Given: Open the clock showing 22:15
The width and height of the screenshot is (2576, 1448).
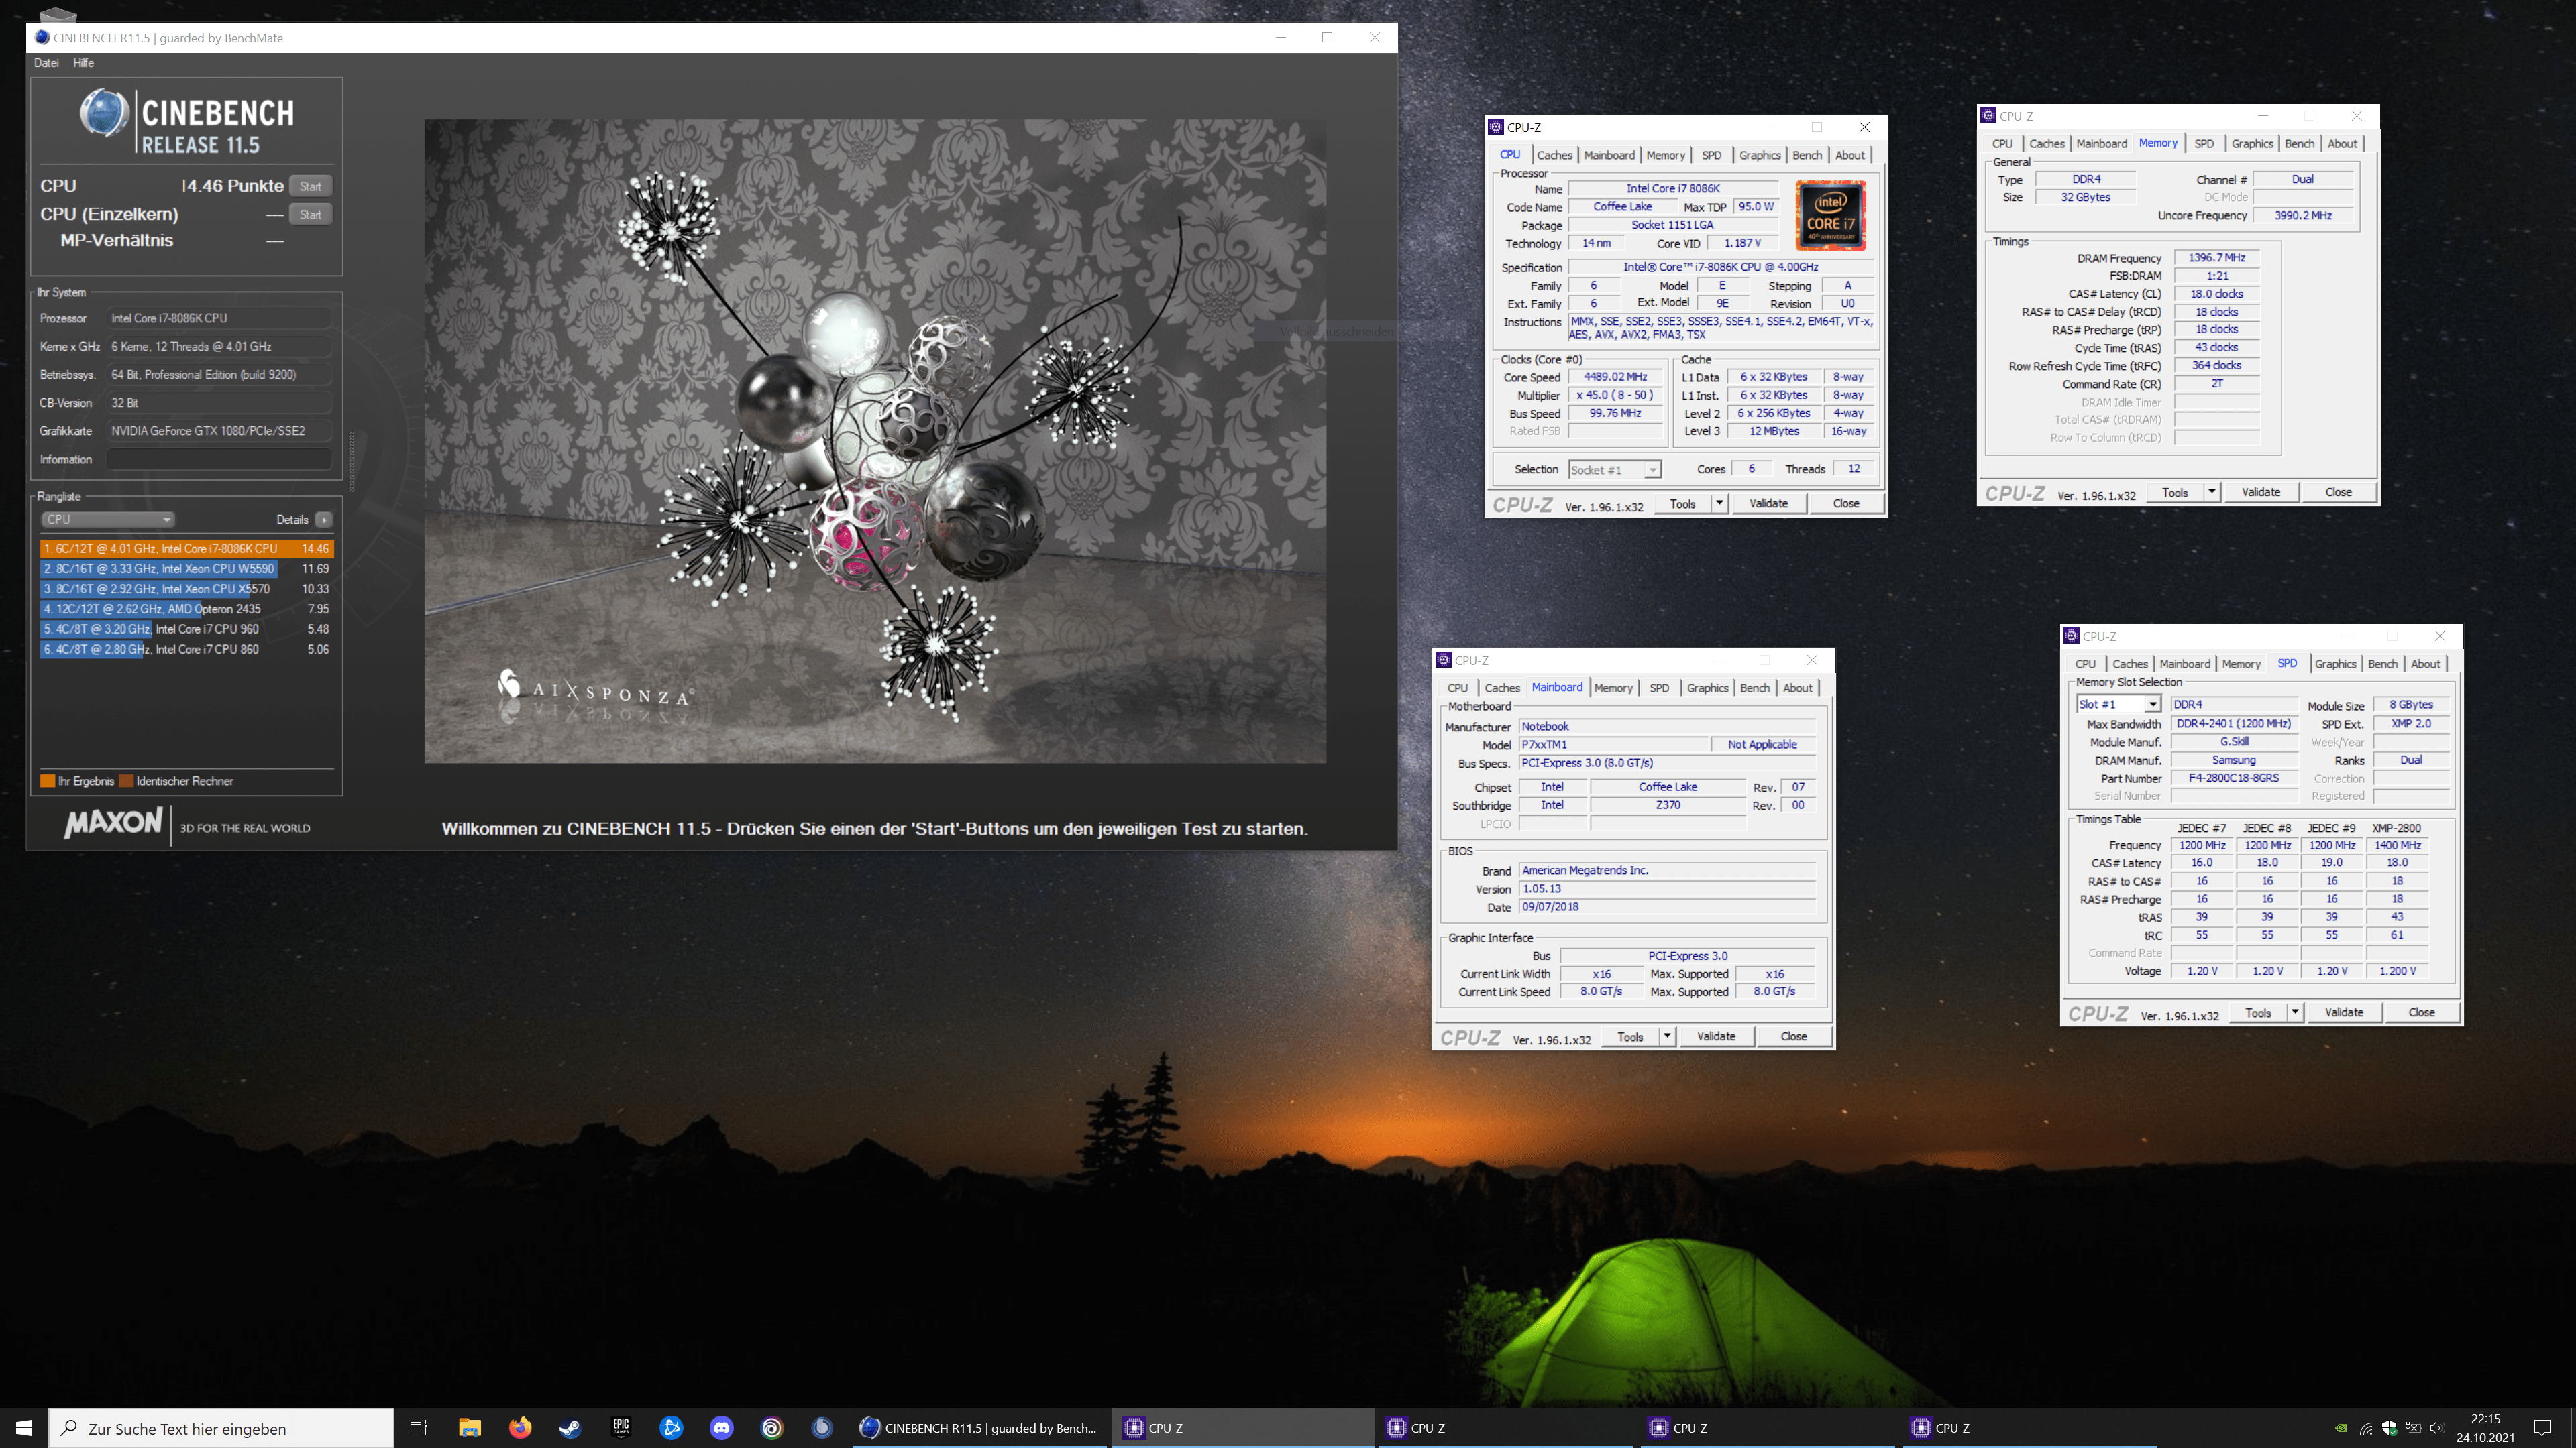Looking at the screenshot, I should point(2485,1428).
